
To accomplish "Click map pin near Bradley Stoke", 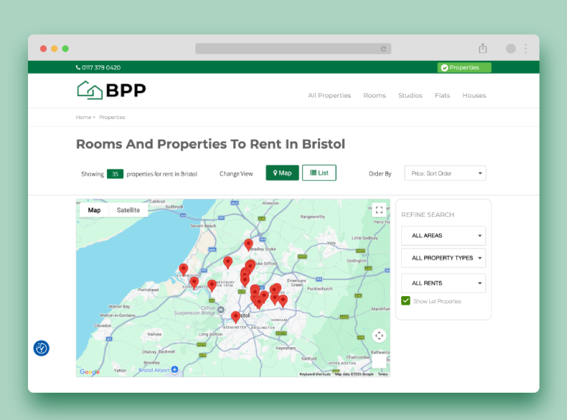I will tap(248, 245).
